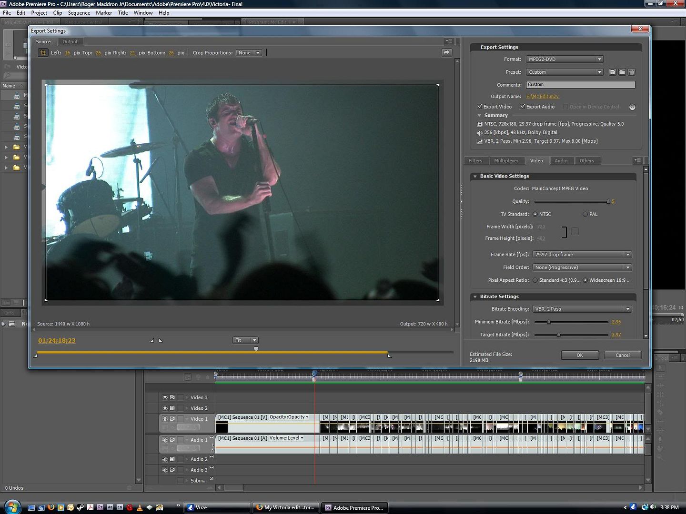686x514 pixels.
Task: Open the Bitrate Encoding dropdown
Action: coord(582,309)
